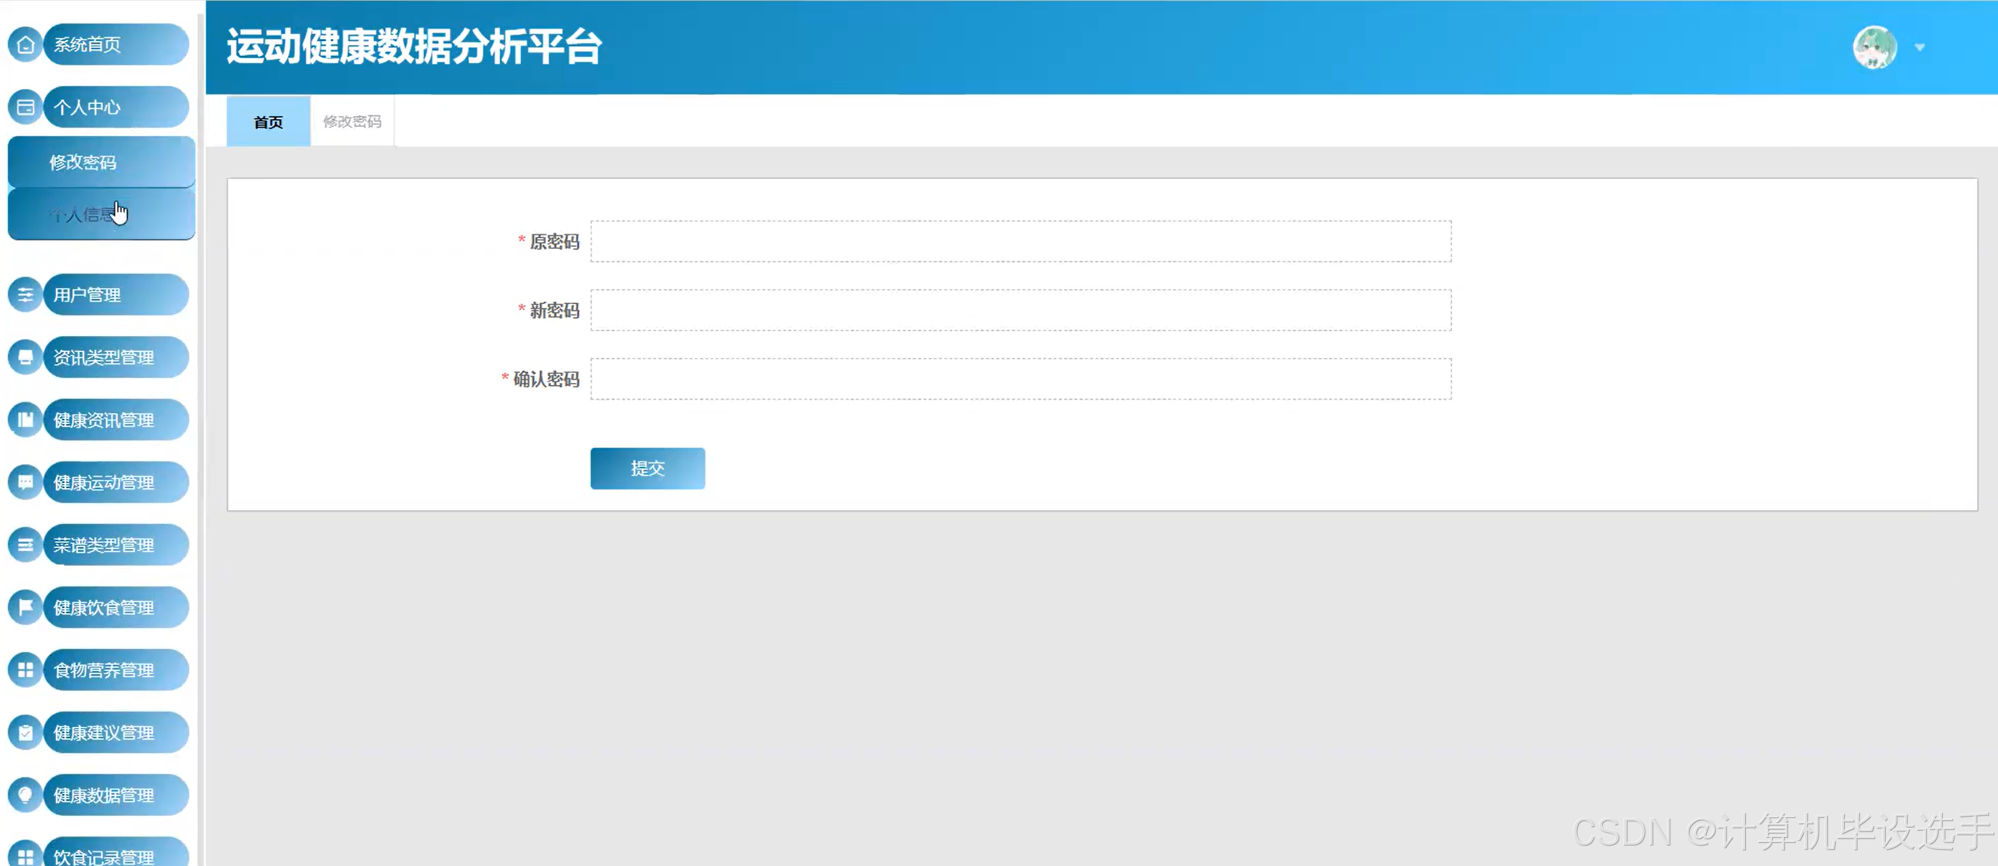Click the 原密码 field label
1998x866 pixels.
(x=554, y=242)
